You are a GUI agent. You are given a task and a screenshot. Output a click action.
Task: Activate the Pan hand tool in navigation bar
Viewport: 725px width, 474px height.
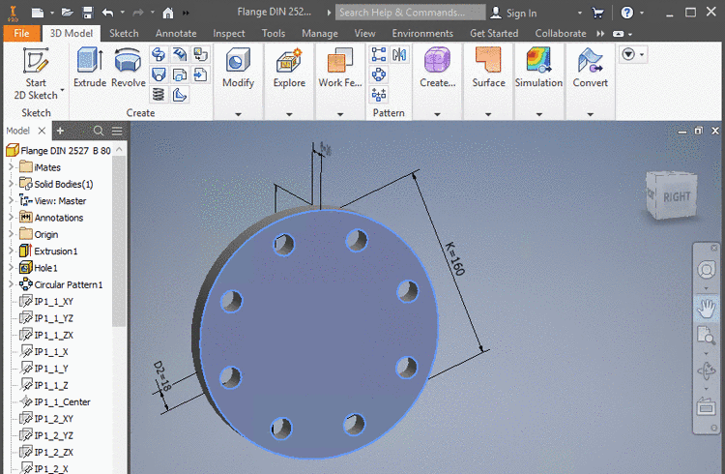[x=707, y=309]
